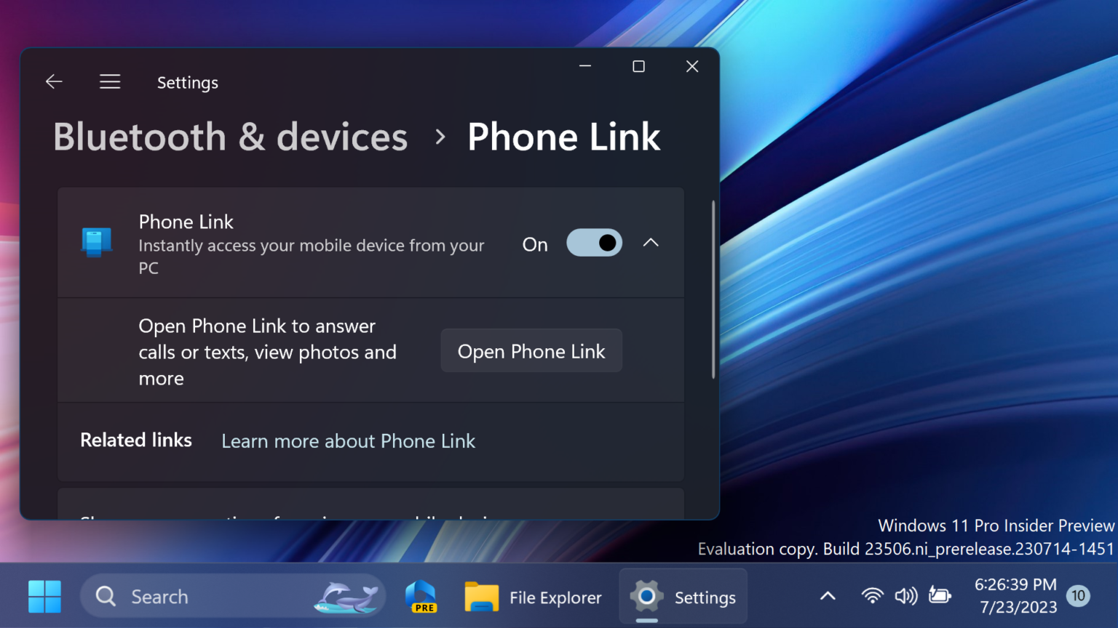The image size is (1118, 628).
Task: Turn off the Phone Link toggle
Action: (594, 243)
